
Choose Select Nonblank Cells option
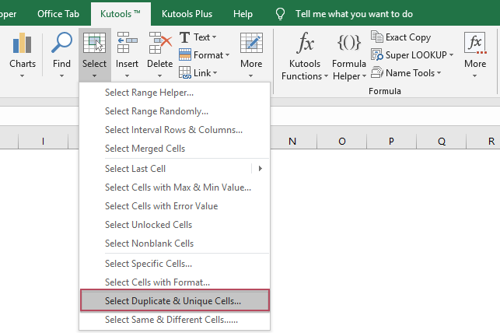(149, 244)
